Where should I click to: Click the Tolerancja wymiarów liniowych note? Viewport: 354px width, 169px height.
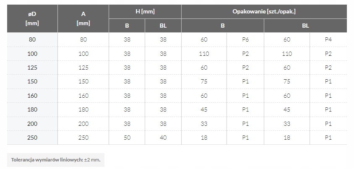[56, 159]
